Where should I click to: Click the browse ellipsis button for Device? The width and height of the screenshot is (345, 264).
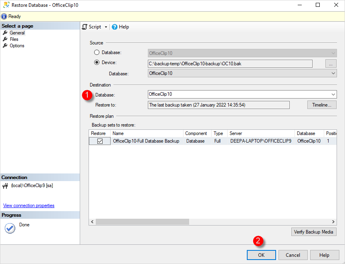pyautogui.click(x=331, y=64)
